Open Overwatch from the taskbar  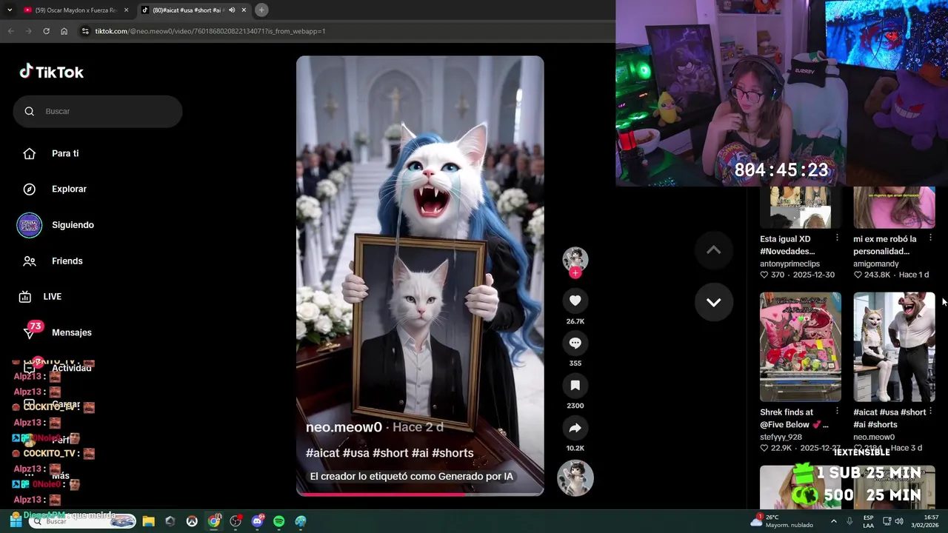192,521
